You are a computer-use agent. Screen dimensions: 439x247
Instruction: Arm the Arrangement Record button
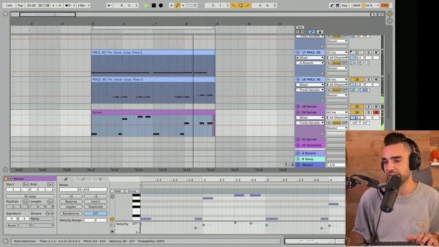[161, 5]
